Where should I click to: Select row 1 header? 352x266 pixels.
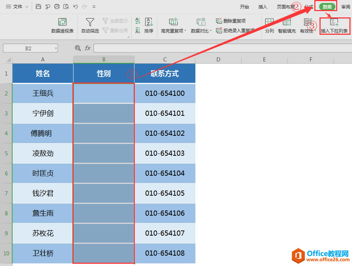click(x=6, y=73)
